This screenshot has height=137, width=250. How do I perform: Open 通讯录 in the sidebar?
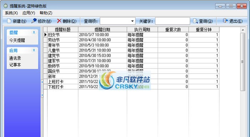15,58
